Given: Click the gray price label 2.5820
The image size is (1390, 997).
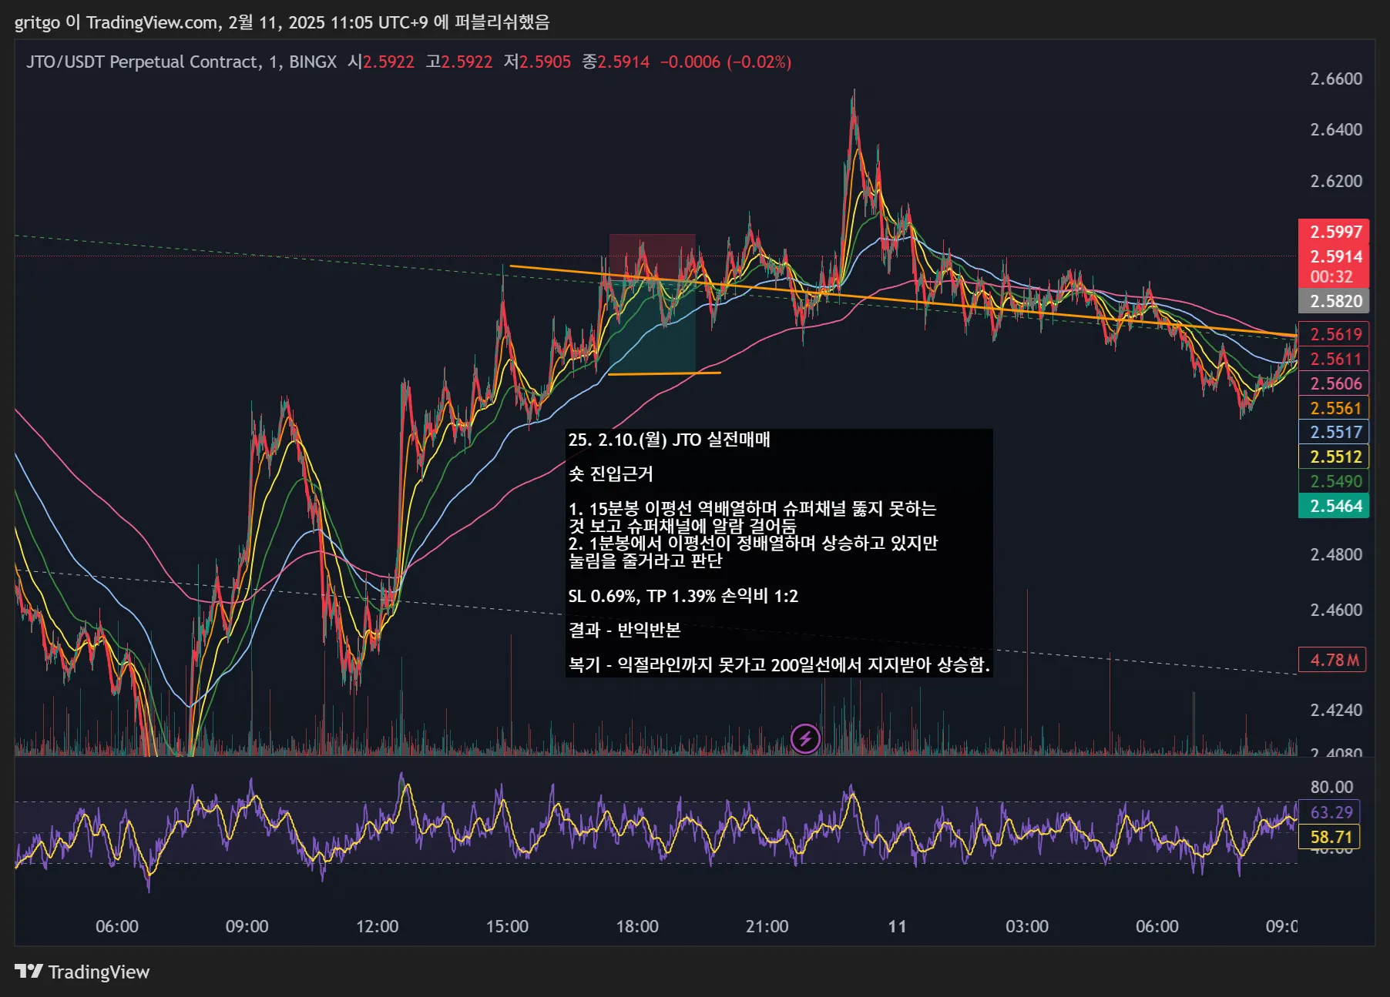Looking at the screenshot, I should click(1335, 301).
